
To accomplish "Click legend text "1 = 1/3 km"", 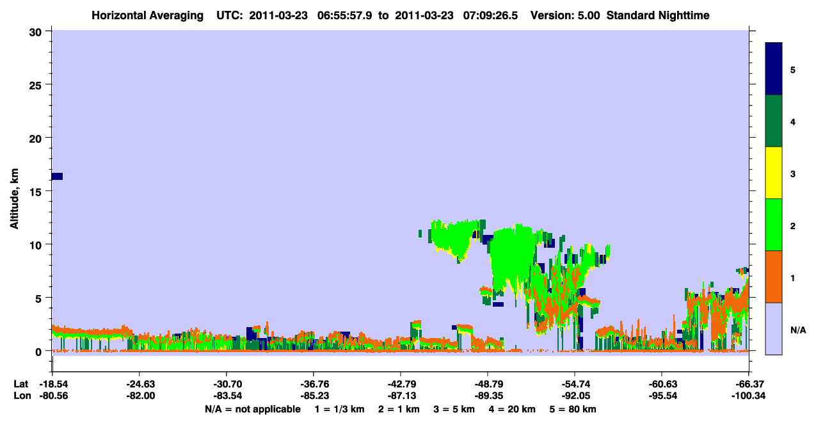I will coord(339,409).
